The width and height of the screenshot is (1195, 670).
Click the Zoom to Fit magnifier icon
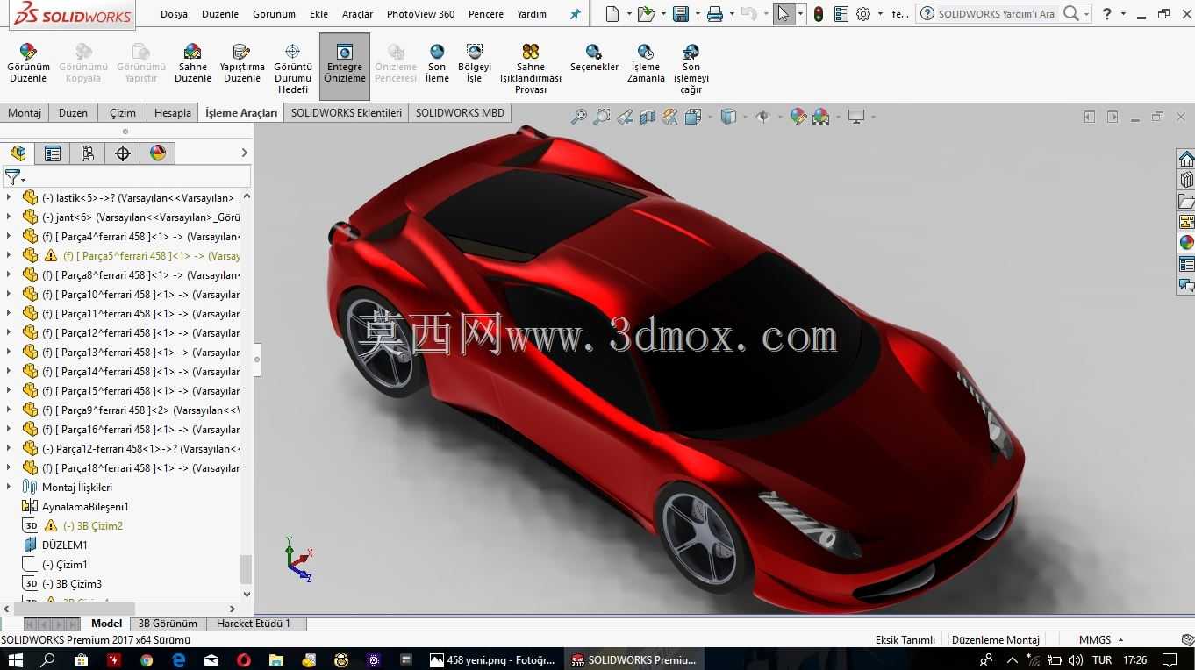click(x=579, y=117)
